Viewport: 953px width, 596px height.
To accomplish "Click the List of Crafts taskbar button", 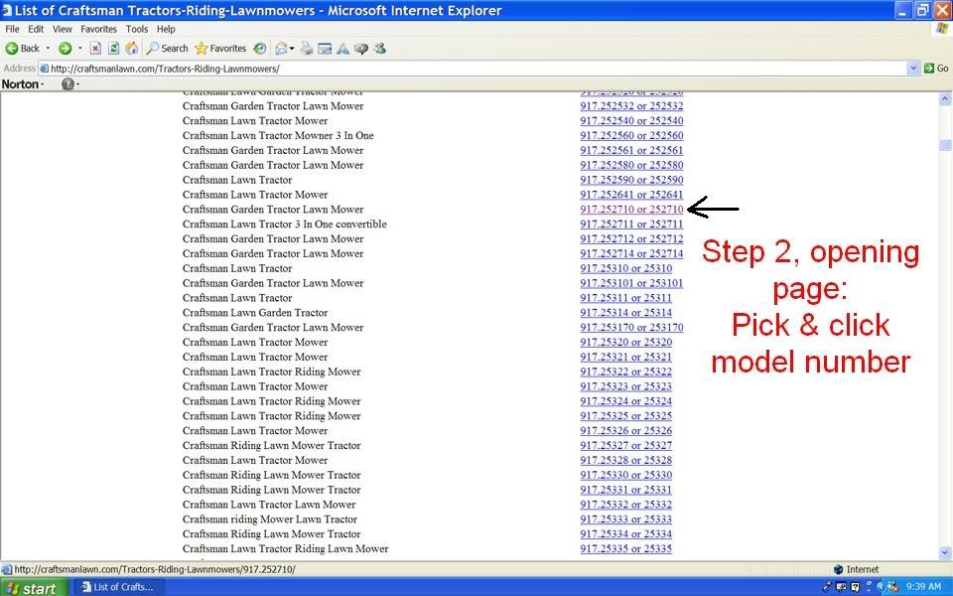I will pos(118,587).
